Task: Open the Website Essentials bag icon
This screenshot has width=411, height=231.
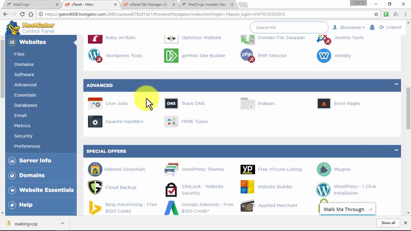Action: [95, 169]
